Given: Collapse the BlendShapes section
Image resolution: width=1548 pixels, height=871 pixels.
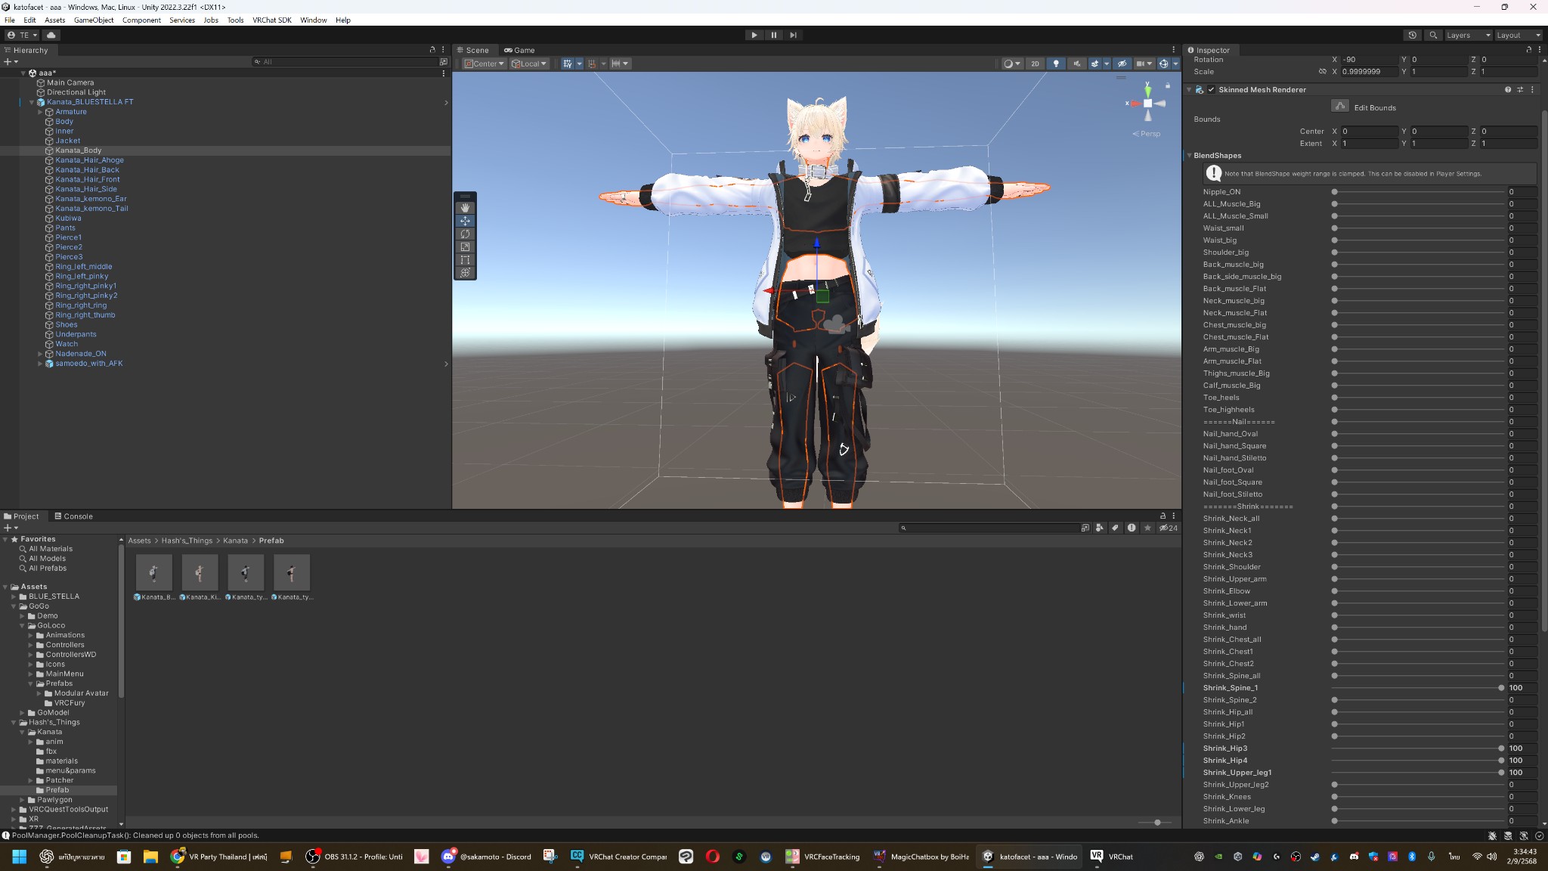Looking at the screenshot, I should tap(1189, 155).
